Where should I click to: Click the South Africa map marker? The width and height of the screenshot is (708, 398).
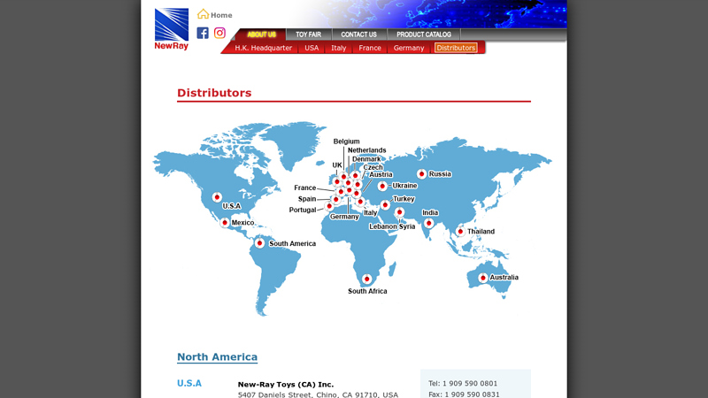(x=367, y=279)
